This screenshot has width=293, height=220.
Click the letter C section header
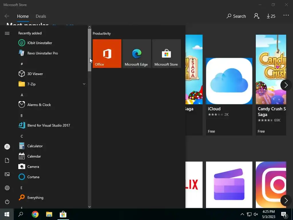pyautogui.click(x=22, y=136)
